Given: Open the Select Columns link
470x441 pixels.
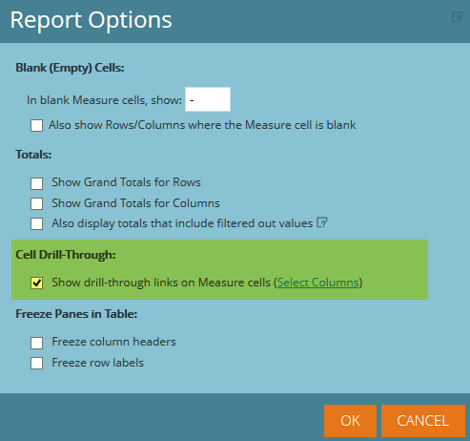Looking at the screenshot, I should click(317, 283).
